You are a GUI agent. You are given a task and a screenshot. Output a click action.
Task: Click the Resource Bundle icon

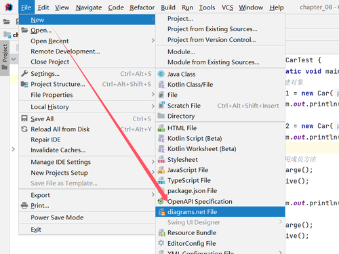161,232
